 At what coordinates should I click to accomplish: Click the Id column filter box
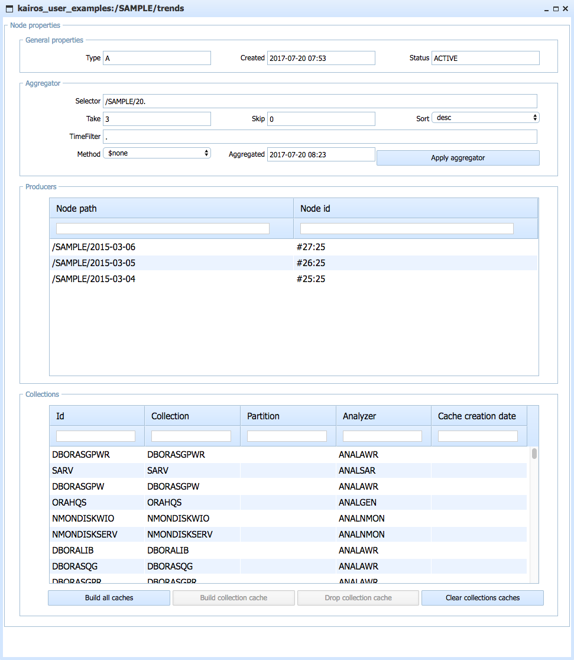96,436
